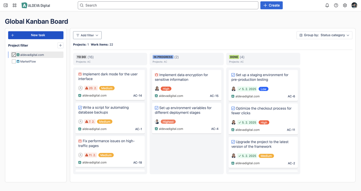This screenshot has height=191, width=361.
Task: Open the Group by Status category dropdown
Action: (324, 35)
